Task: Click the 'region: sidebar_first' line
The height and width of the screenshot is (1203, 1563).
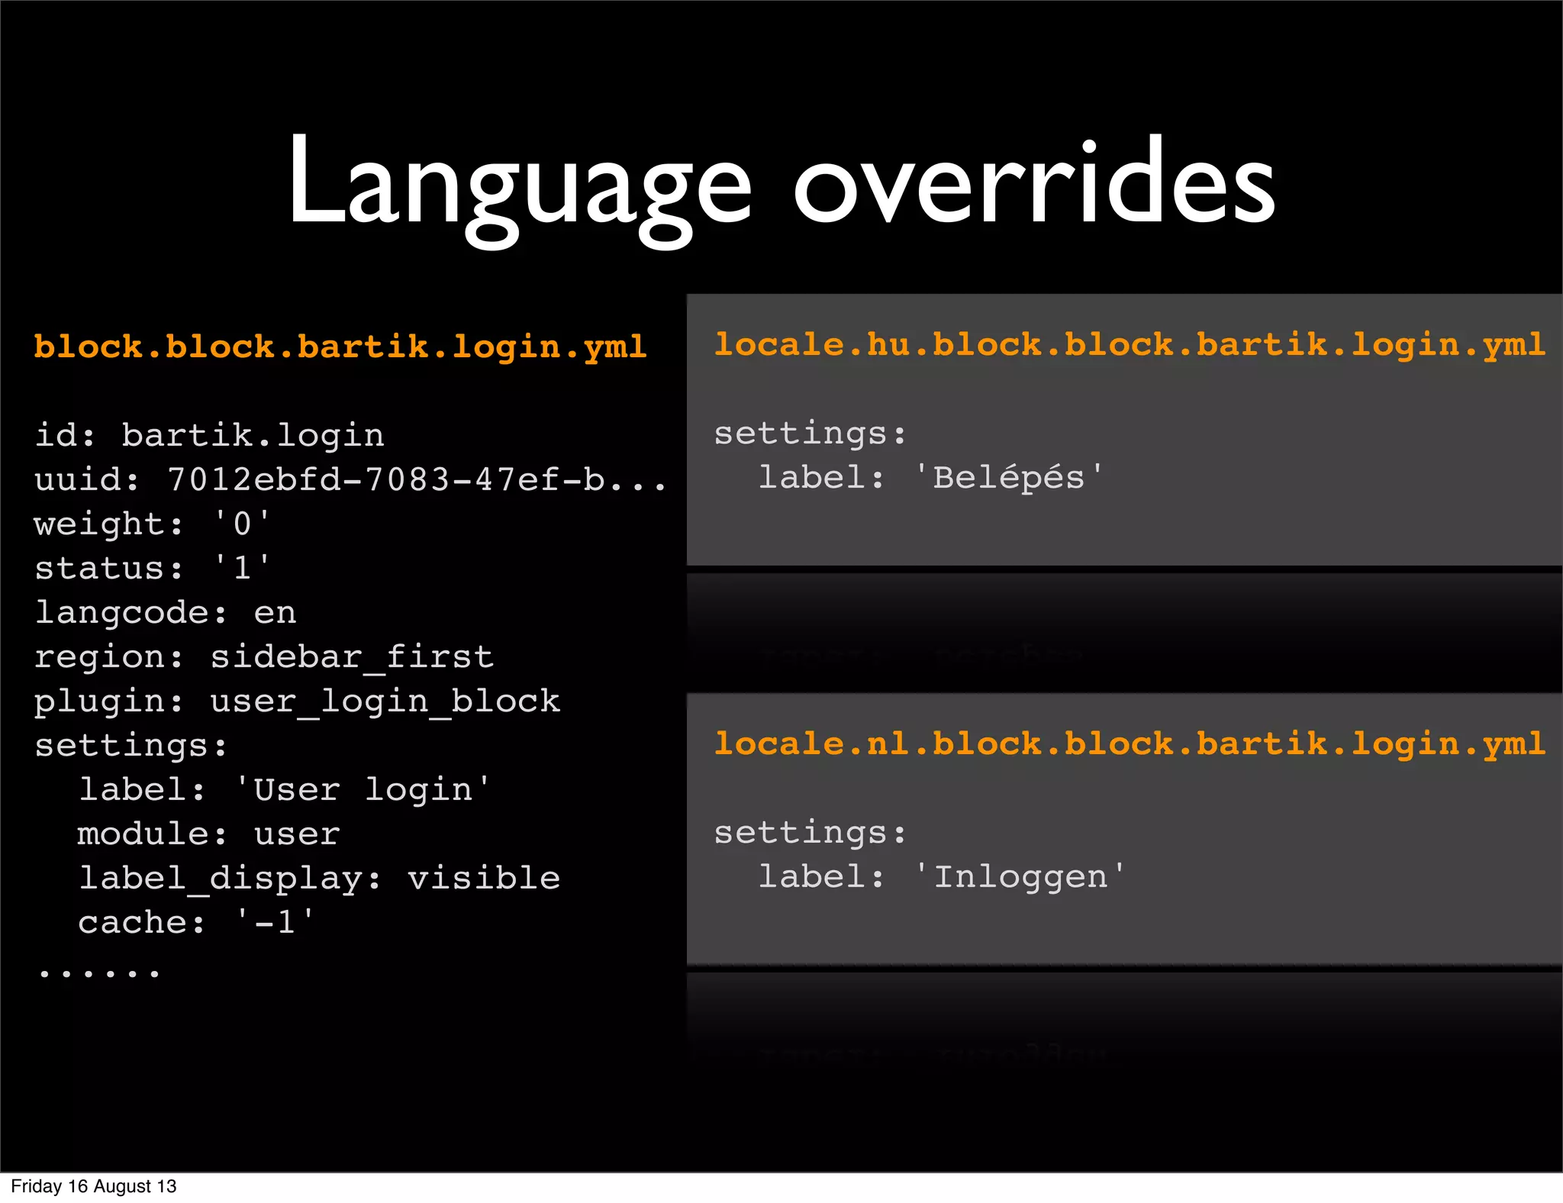Action: (x=264, y=657)
